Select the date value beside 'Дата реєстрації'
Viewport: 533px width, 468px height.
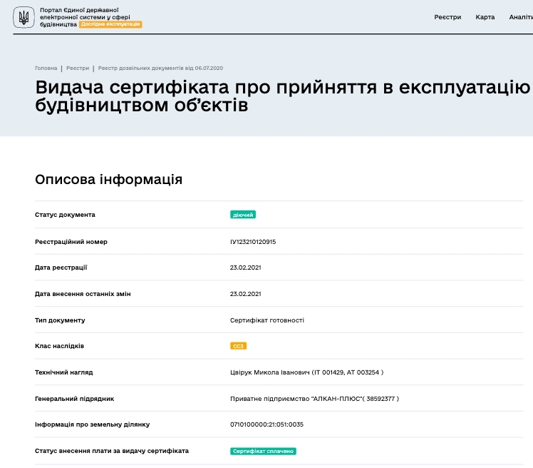click(x=245, y=268)
